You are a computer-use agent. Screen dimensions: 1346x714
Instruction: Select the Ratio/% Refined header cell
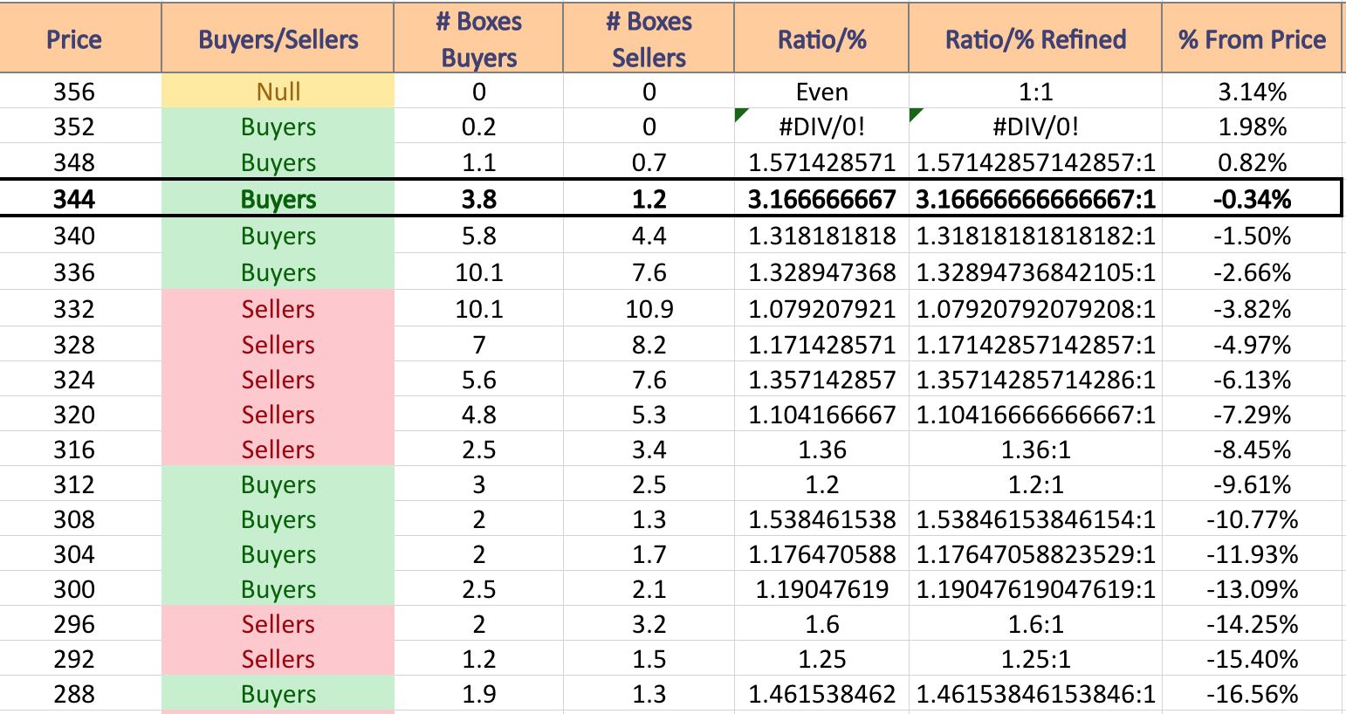tap(1035, 38)
